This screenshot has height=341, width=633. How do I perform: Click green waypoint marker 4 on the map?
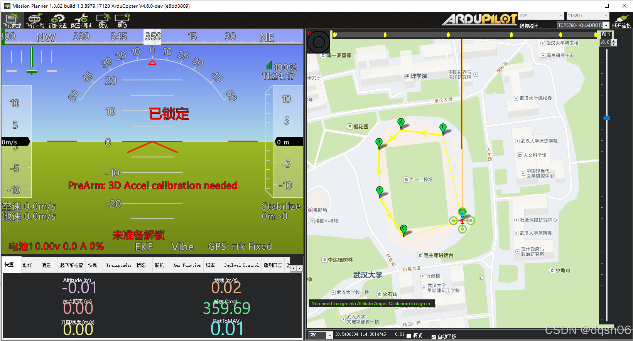point(380,192)
